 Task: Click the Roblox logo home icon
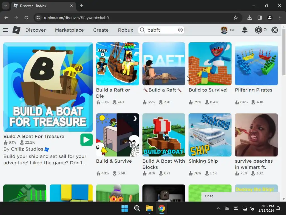click(16, 30)
